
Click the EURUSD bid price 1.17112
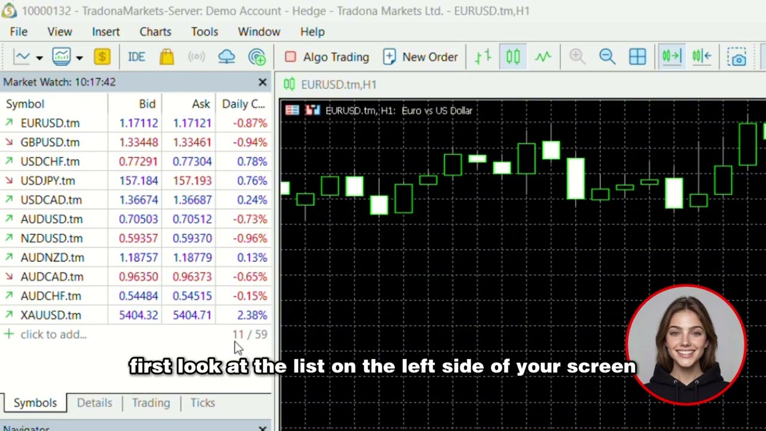tap(138, 123)
